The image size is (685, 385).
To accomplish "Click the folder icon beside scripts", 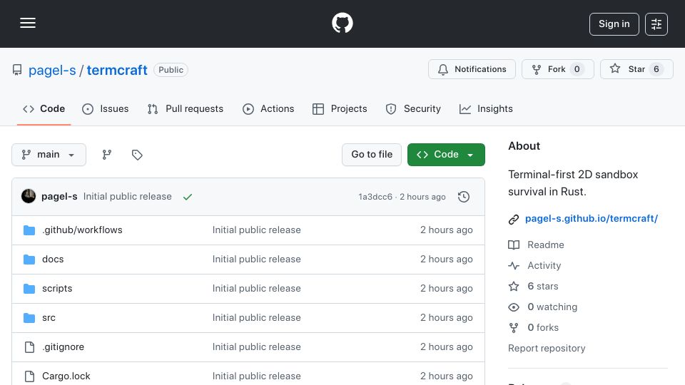I will point(29,289).
